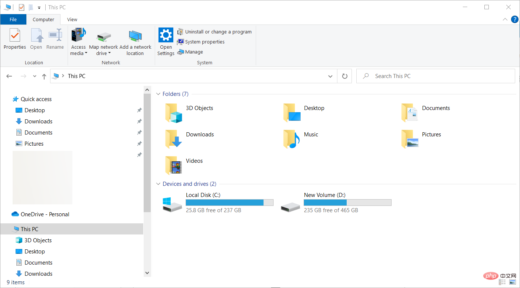Click the Local Disk (C:) usage bar
The width and height of the screenshot is (520, 288).
pos(229,203)
